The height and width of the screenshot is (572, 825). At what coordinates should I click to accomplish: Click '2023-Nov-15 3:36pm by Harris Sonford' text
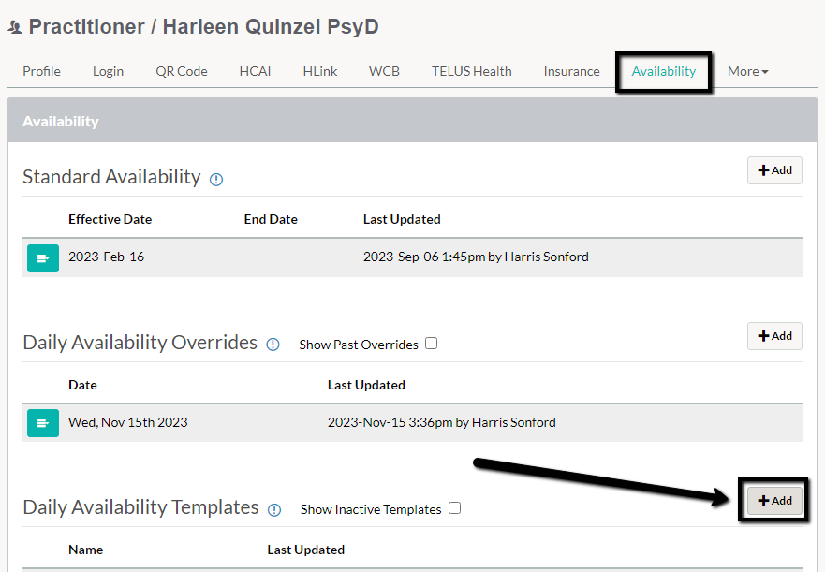click(441, 422)
